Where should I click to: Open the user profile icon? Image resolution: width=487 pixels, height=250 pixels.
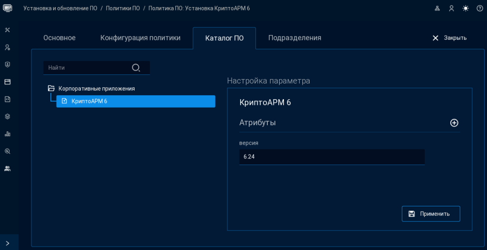[451, 9]
